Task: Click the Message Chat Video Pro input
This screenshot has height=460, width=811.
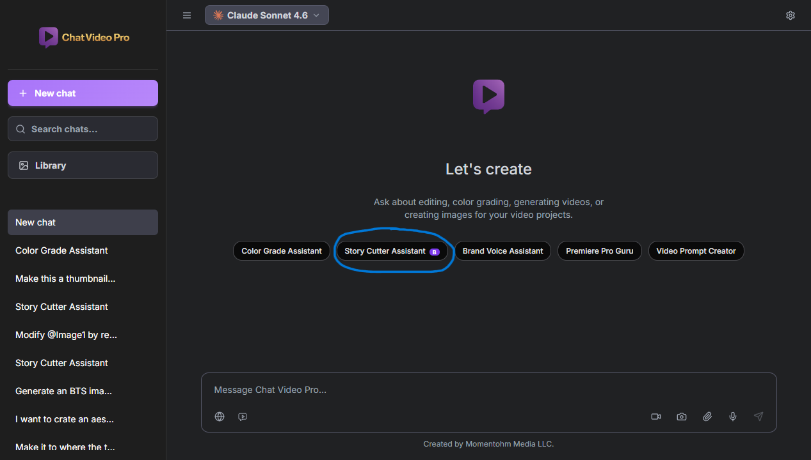Action: point(488,390)
